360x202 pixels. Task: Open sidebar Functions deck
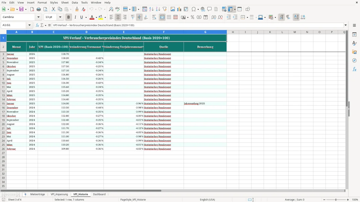[x=354, y=69]
